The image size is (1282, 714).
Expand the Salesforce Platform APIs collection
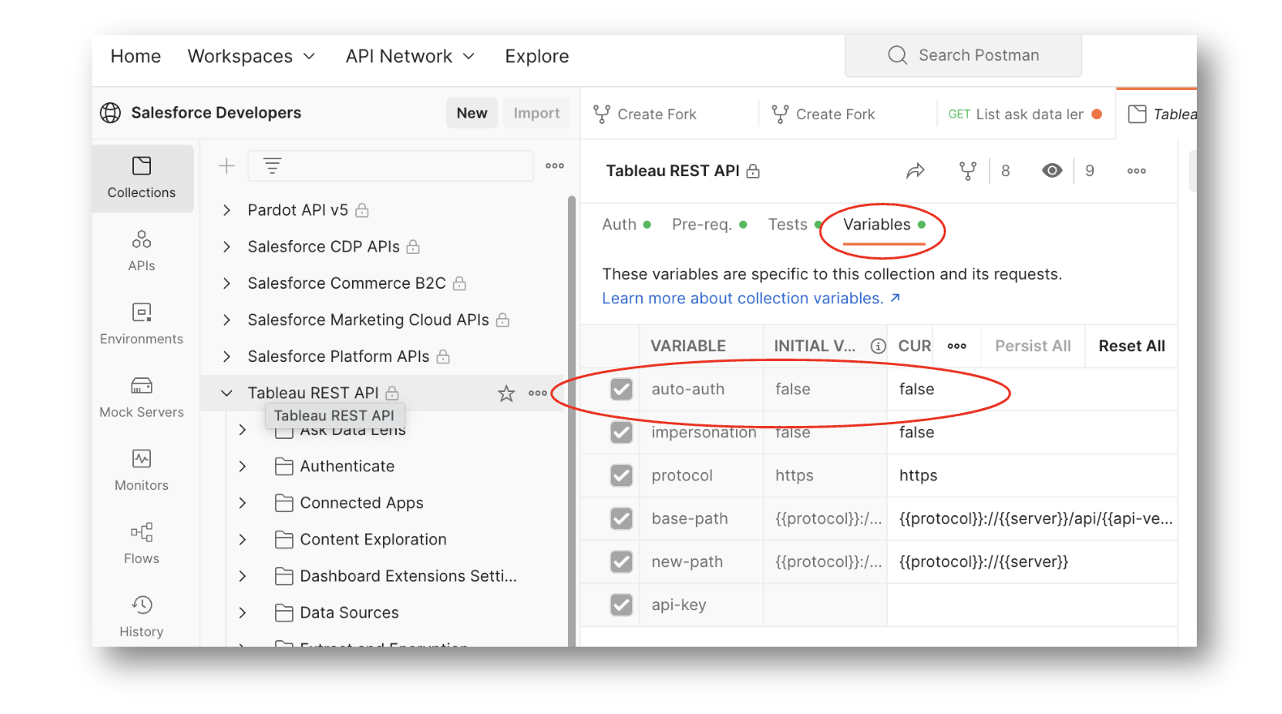point(226,356)
